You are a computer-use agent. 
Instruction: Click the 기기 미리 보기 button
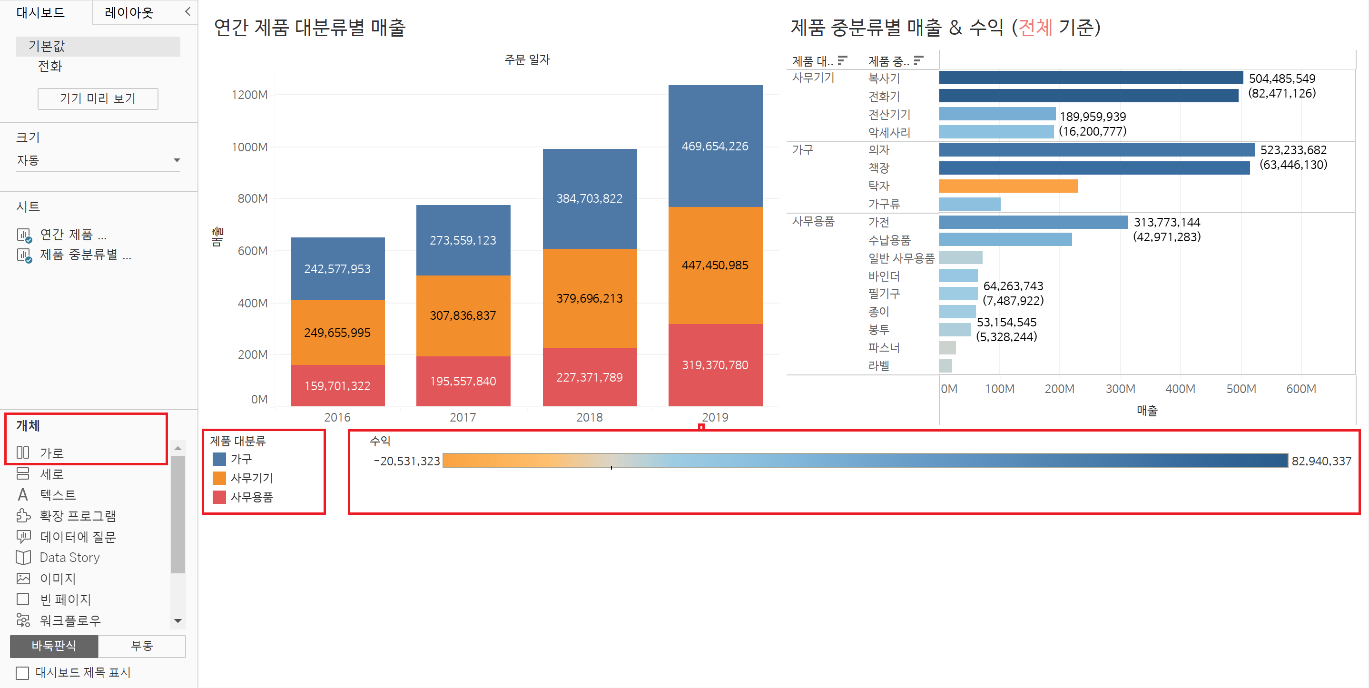(x=98, y=99)
